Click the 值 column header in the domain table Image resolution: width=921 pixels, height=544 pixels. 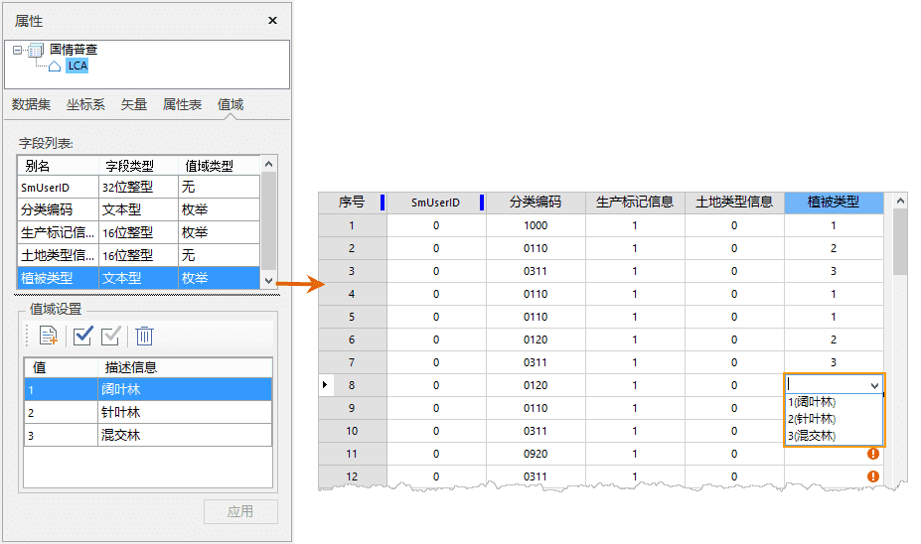61,368
